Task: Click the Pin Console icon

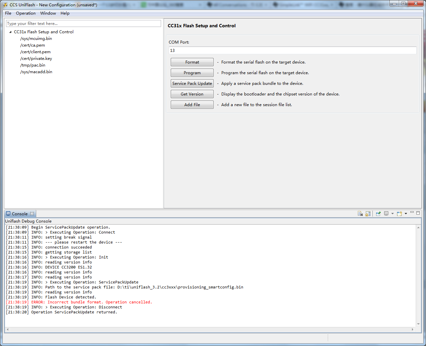Action: (x=378, y=214)
